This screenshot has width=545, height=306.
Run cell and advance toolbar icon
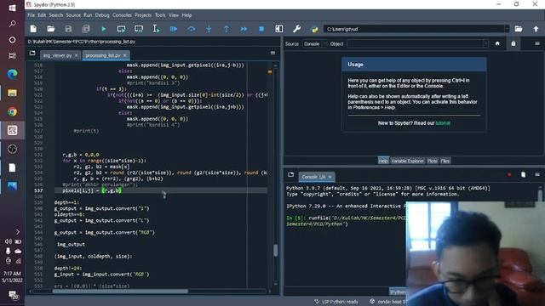139,29
